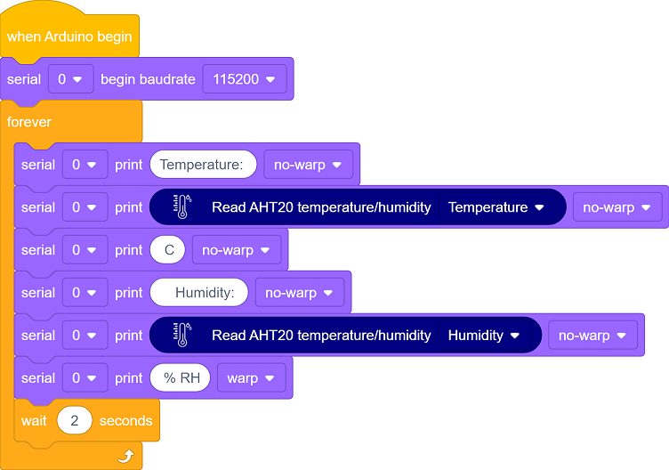
Task: Open the baudrate 115200 dropdown
Action: [x=245, y=79]
